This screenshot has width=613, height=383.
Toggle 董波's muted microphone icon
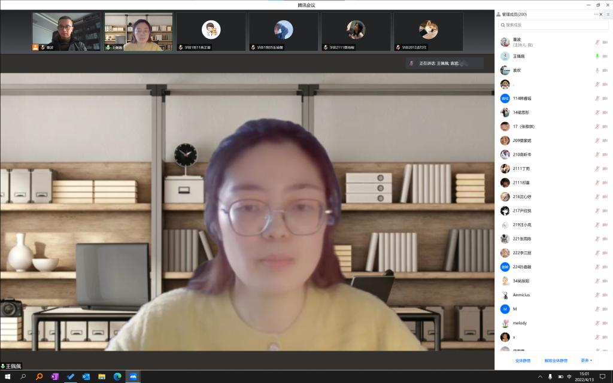tap(597, 42)
